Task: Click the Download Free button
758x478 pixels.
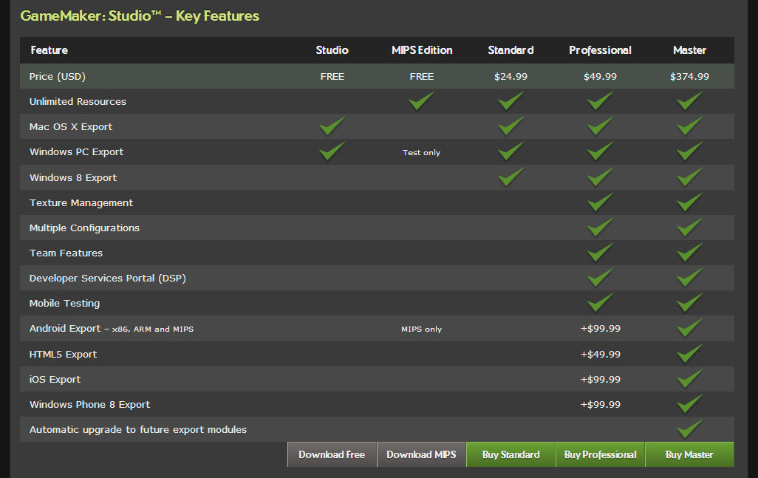Action: [x=332, y=454]
